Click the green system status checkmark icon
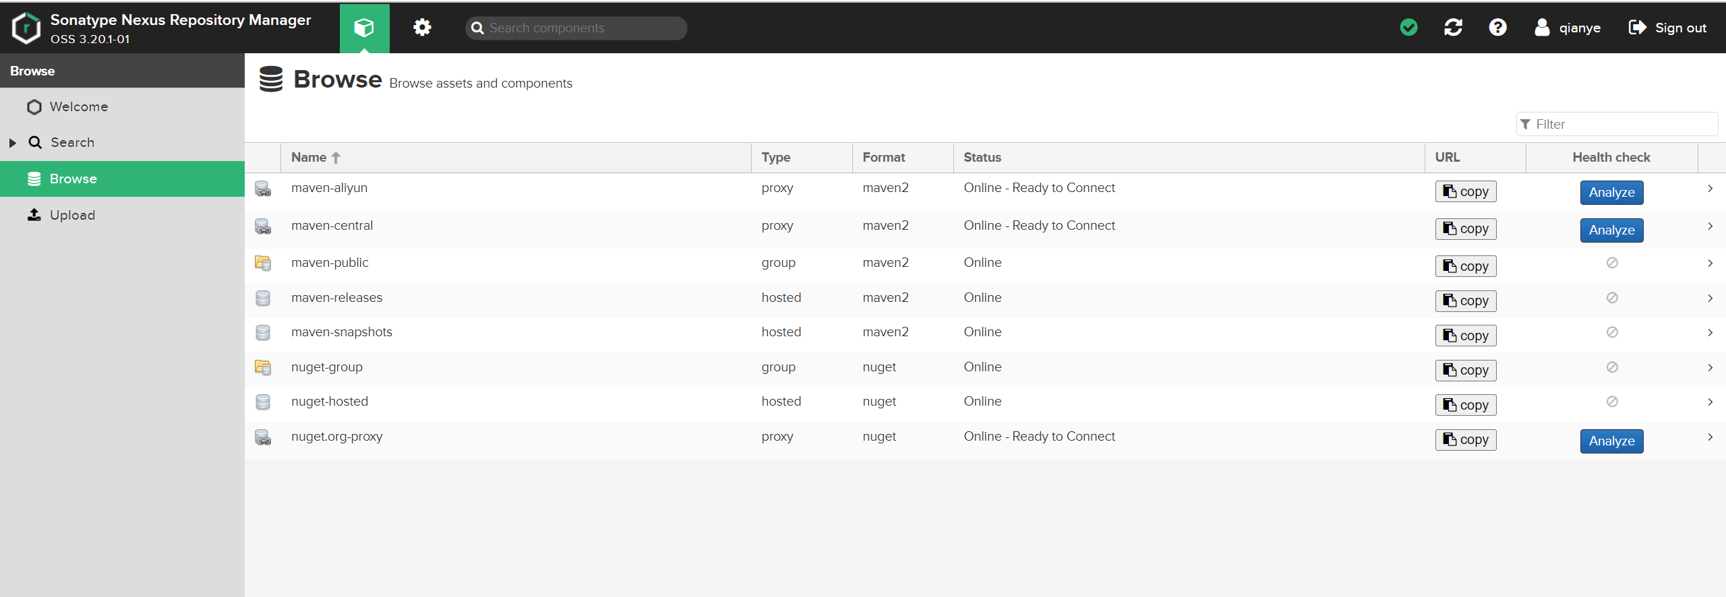Screen dimensions: 1726x597 click(1408, 28)
